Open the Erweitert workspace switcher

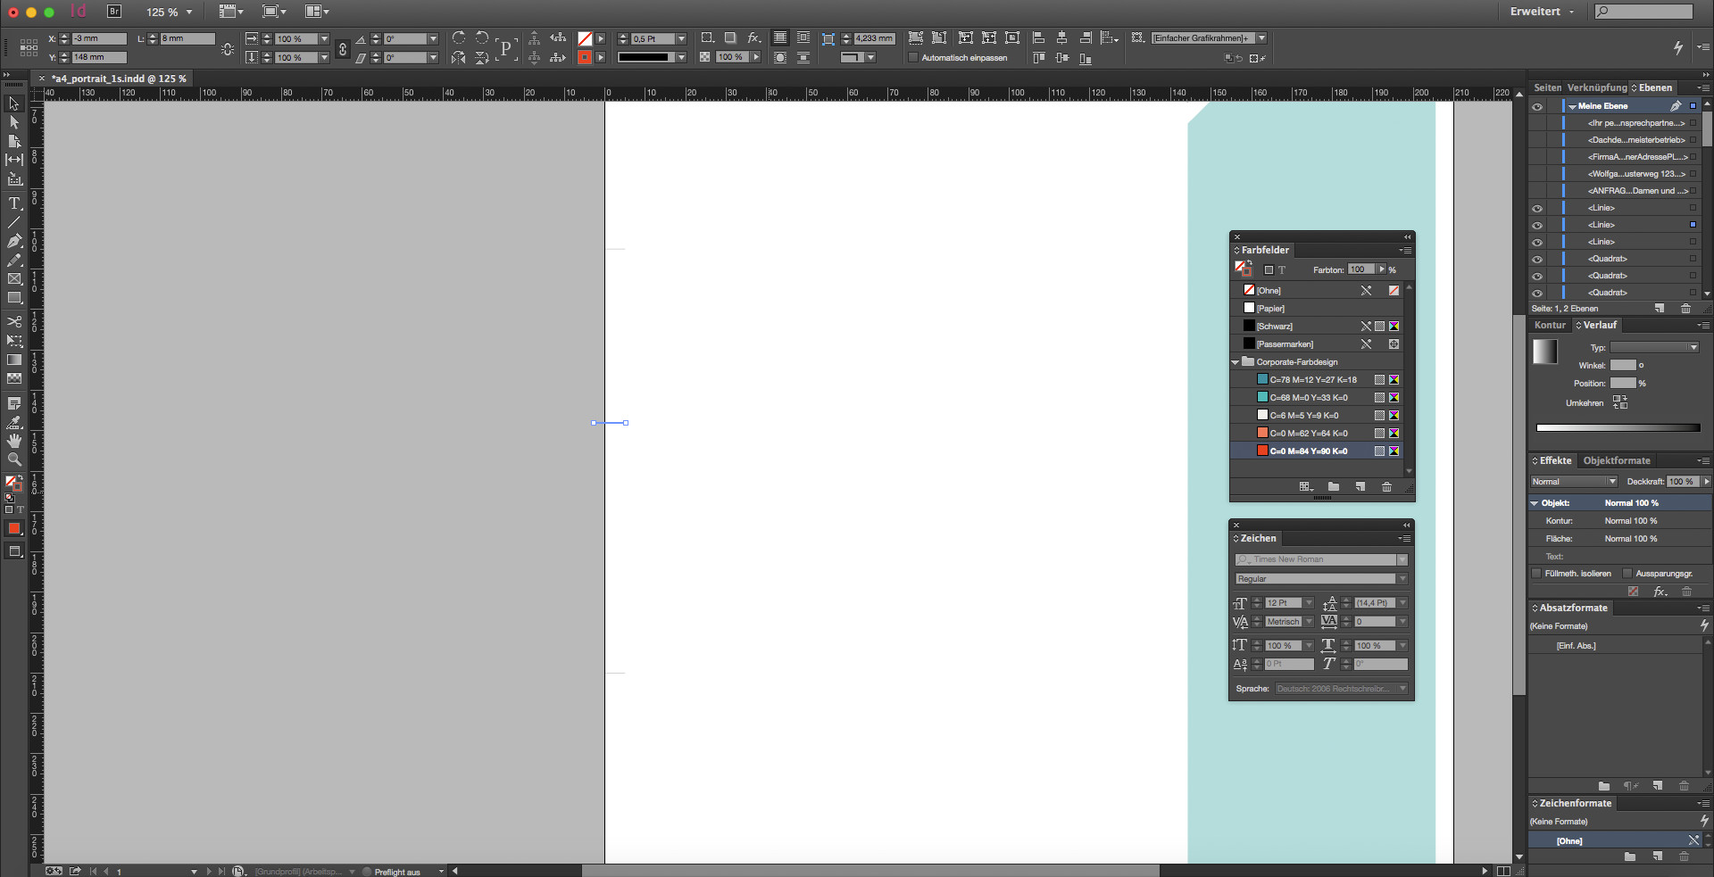pyautogui.click(x=1542, y=12)
